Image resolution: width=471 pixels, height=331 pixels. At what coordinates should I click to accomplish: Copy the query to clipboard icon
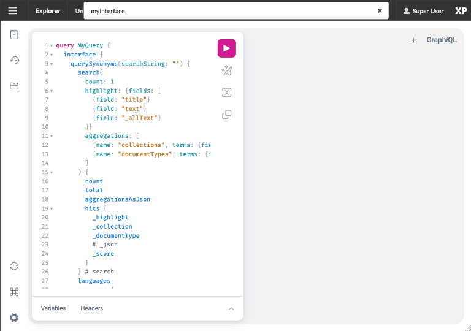pyautogui.click(x=227, y=115)
